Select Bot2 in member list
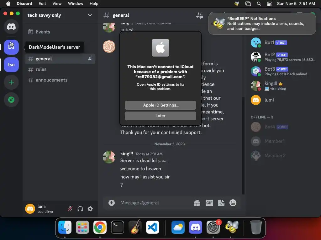 tap(283, 57)
